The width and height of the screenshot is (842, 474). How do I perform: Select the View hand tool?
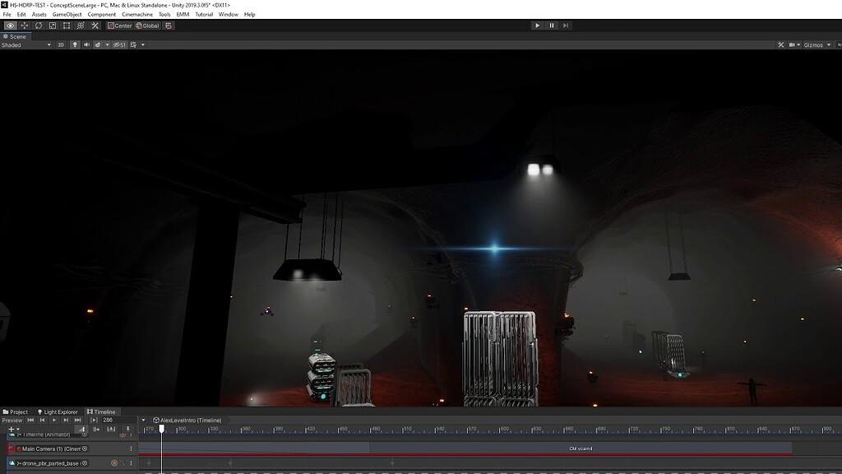[x=11, y=26]
